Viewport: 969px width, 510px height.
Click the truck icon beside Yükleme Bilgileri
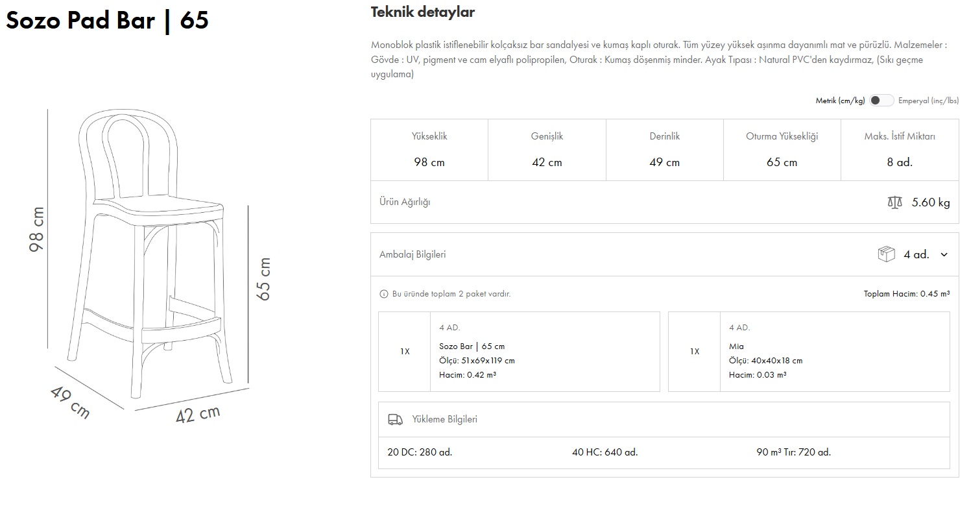pos(395,419)
